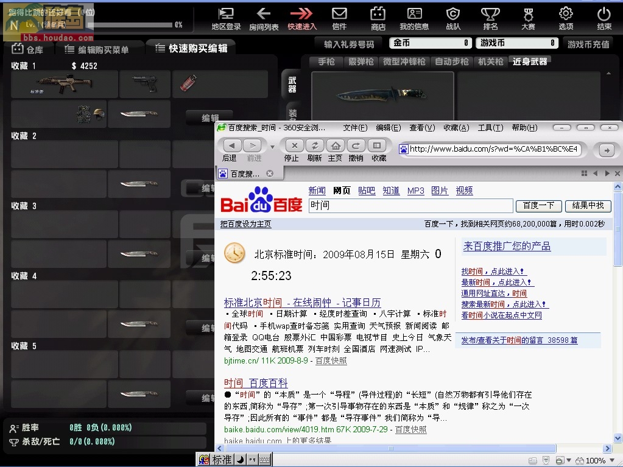Close the 百度搜索 browser tab
This screenshot has height=467, width=623.
[270, 174]
